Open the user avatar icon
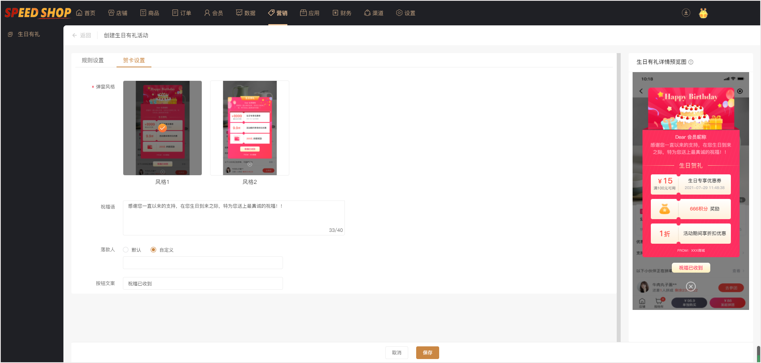Image resolution: width=761 pixels, height=363 pixels. click(x=703, y=13)
